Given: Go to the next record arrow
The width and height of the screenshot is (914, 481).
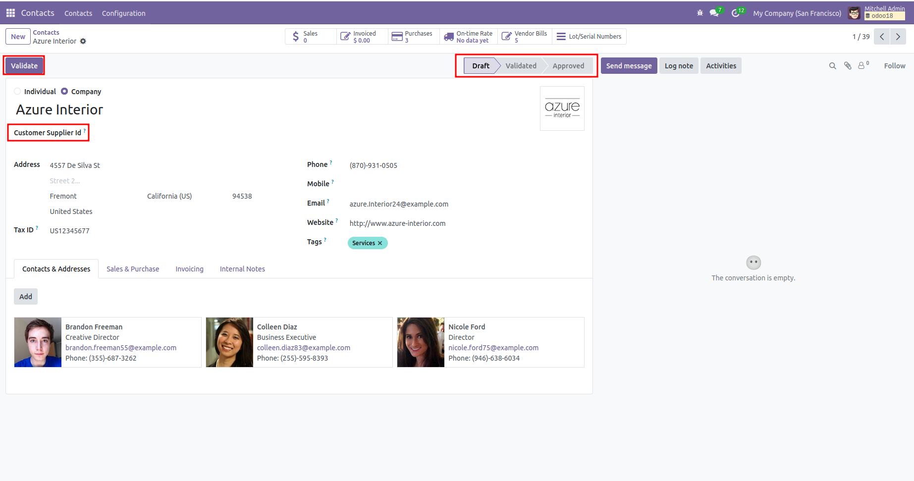Looking at the screenshot, I should (898, 37).
